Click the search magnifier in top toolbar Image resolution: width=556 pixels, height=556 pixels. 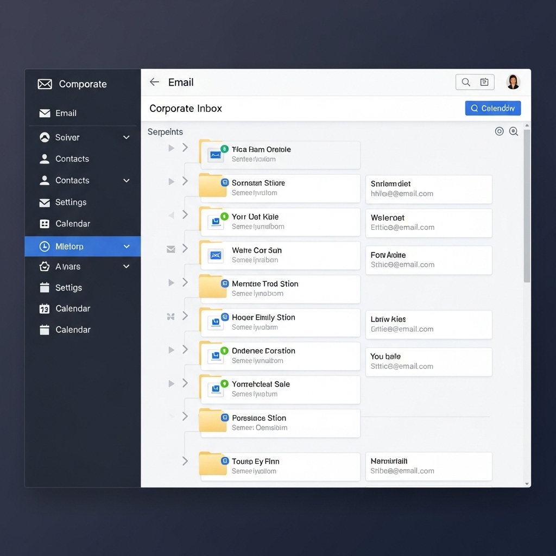click(466, 82)
